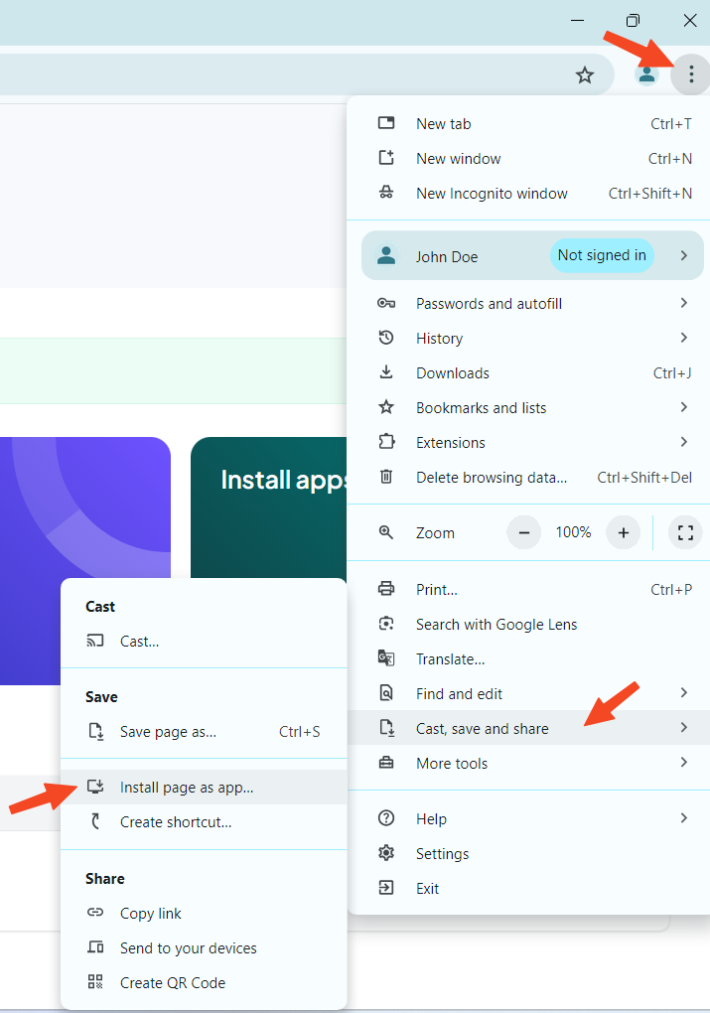Click the Install apps card thumbnail
The width and height of the screenshot is (710, 1013).
(x=268, y=506)
